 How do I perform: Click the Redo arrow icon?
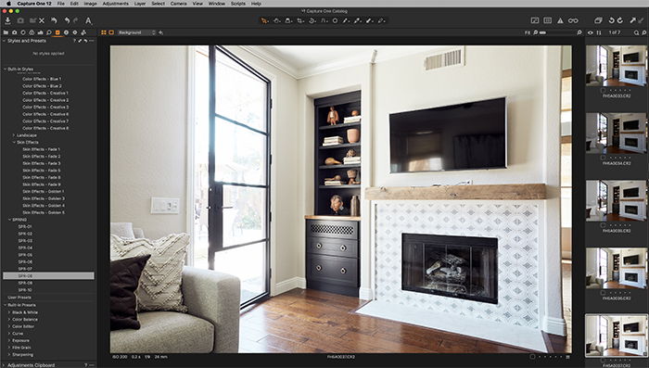(75, 20)
